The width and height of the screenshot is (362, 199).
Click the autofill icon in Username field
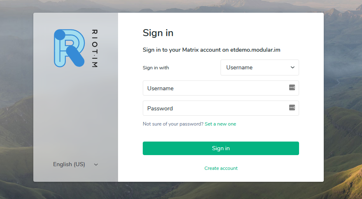[x=292, y=87]
